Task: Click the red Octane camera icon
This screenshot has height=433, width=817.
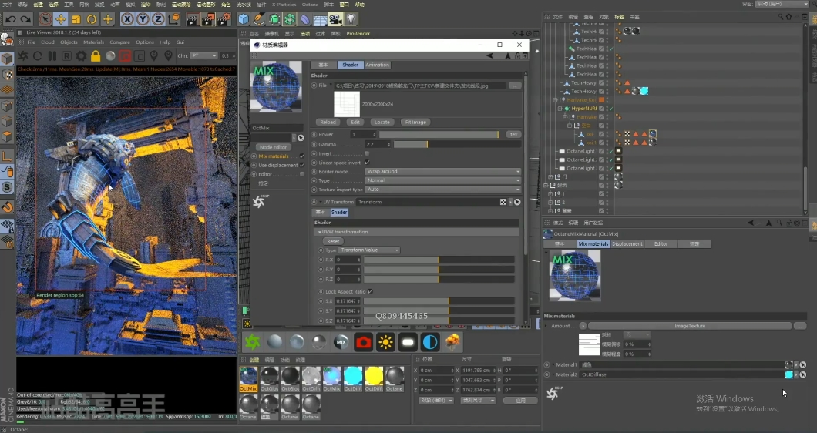Action: point(363,341)
